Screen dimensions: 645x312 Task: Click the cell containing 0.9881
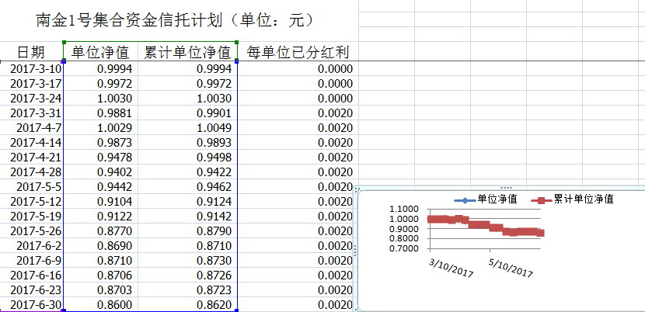[x=101, y=113]
